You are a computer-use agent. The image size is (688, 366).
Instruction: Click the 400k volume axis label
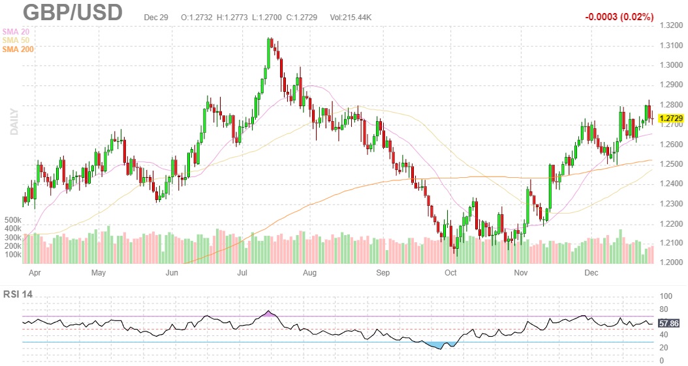click(x=12, y=229)
